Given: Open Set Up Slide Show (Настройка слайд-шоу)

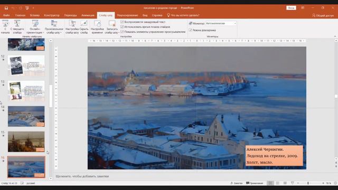Looking at the screenshot, I should point(72,27).
